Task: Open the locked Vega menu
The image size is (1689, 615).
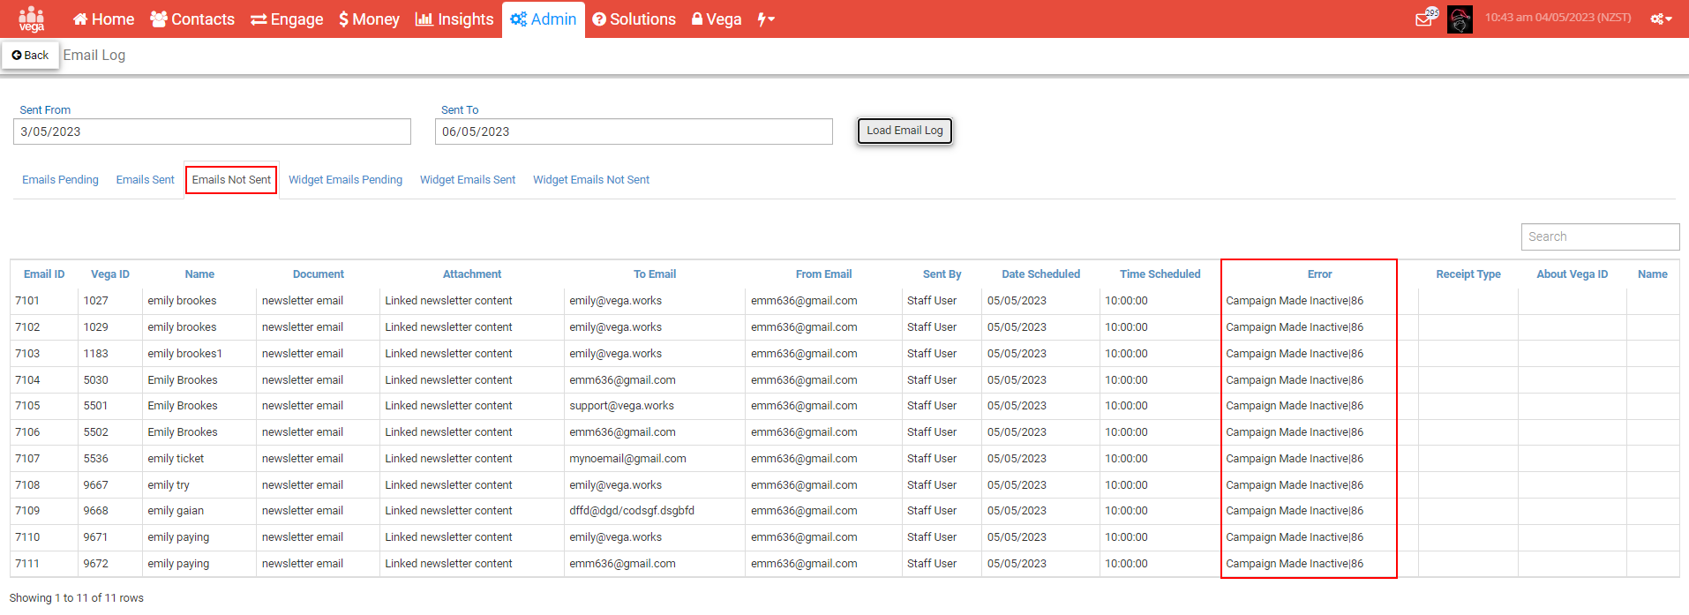Action: point(717,19)
